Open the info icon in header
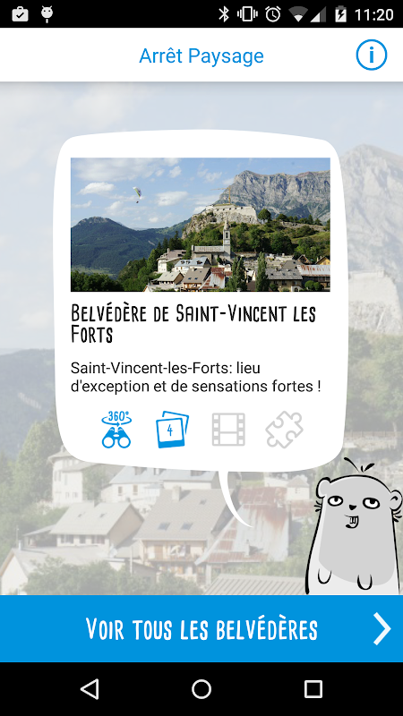Image resolution: width=403 pixels, height=716 pixels. pyautogui.click(x=371, y=55)
